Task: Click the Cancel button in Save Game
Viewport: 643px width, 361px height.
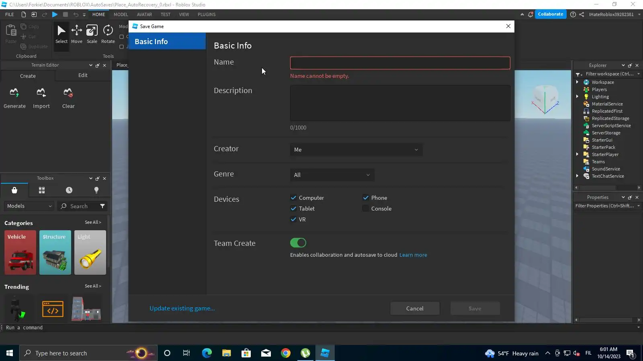Action: [x=415, y=308]
